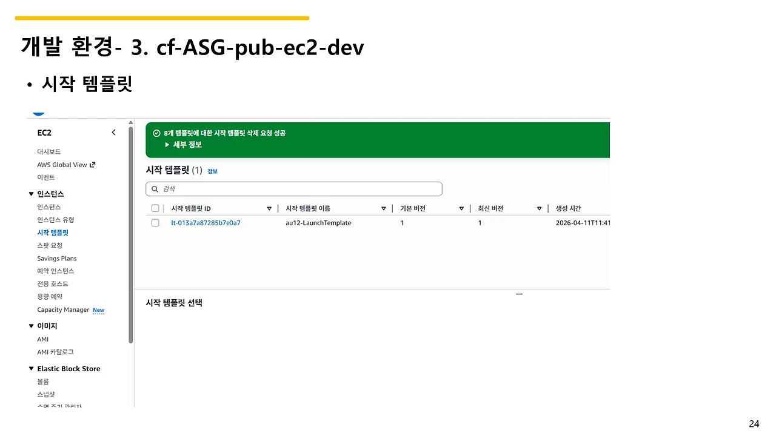Click inside the 검색 search field
The width and height of the screenshot is (776, 436).
273,188
